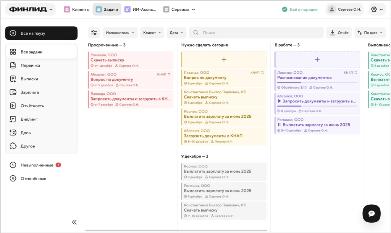Screen dimensions: 391x233
Task: Download report with Отчёт button
Action: pyautogui.click(x=339, y=33)
